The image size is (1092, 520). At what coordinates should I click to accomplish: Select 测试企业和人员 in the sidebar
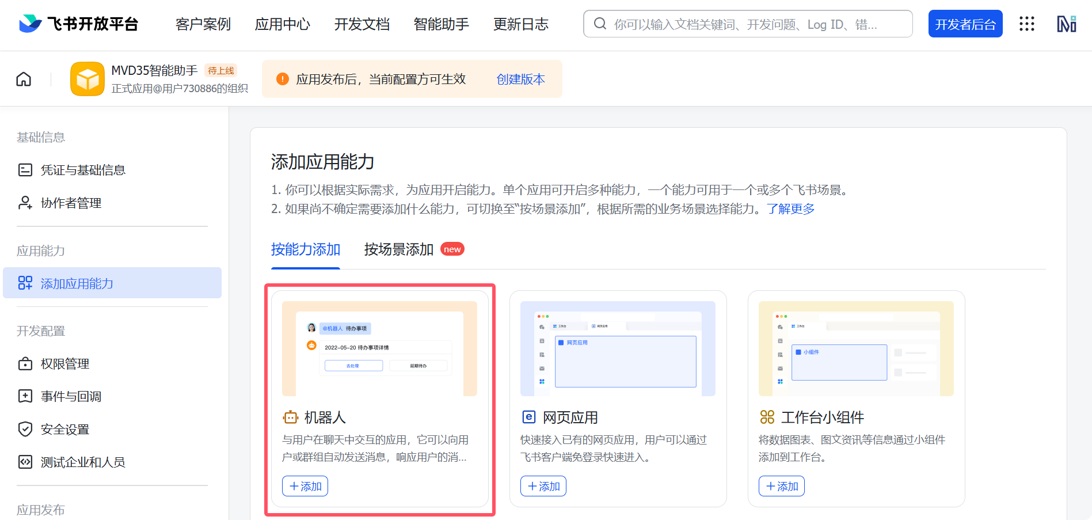112,462
